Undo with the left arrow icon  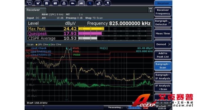pyautogui.click(x=73, y=3)
